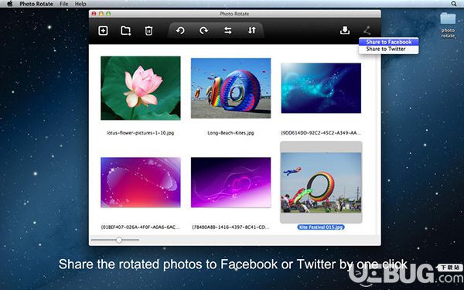Click filename lotus-flower-pictures-1-10.jpg
Image resolution: width=464 pixels, height=290 pixels.
pos(140,133)
